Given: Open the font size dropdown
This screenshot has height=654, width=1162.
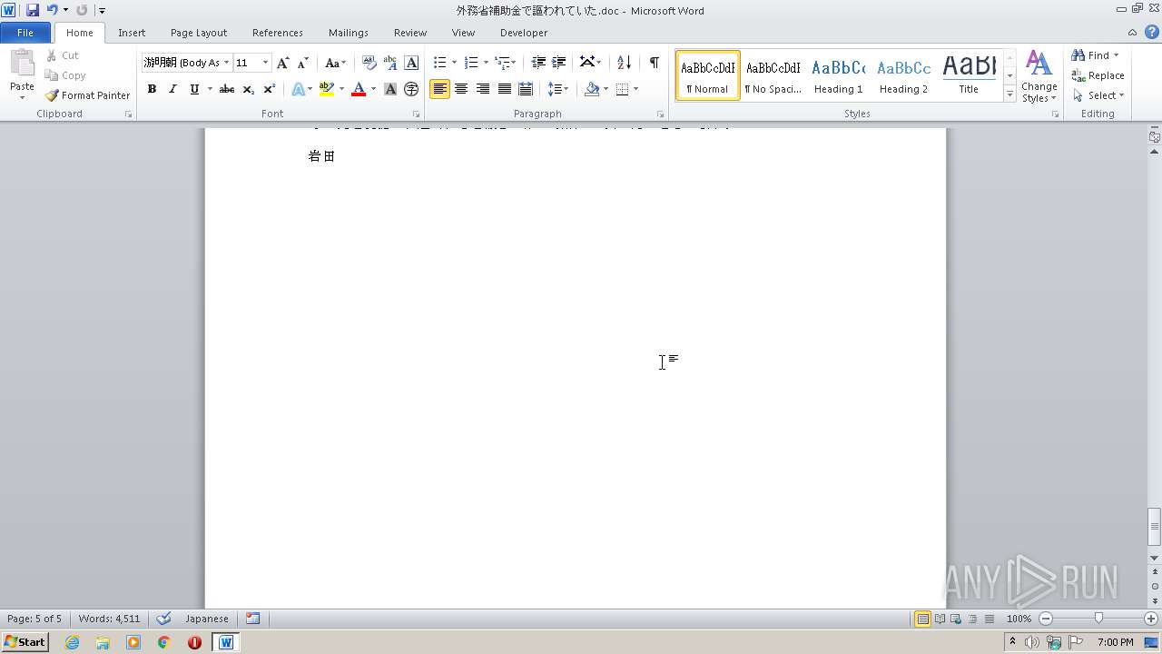Looking at the screenshot, I should [265, 63].
